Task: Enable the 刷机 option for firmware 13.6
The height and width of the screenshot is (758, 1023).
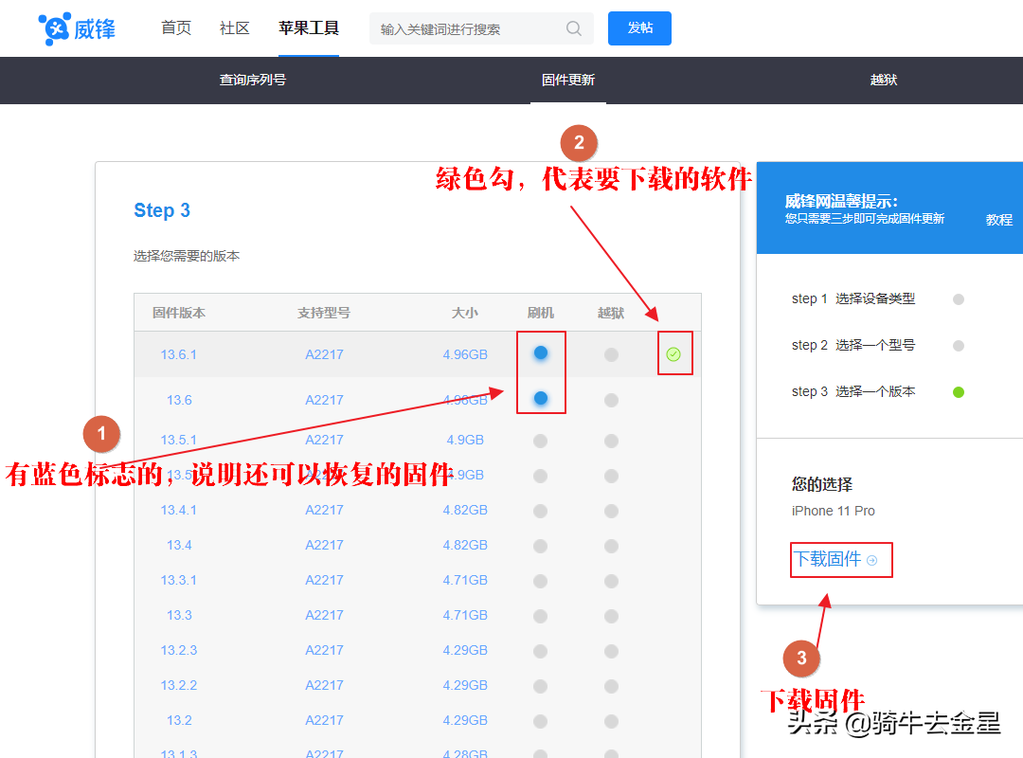Action: 540,400
